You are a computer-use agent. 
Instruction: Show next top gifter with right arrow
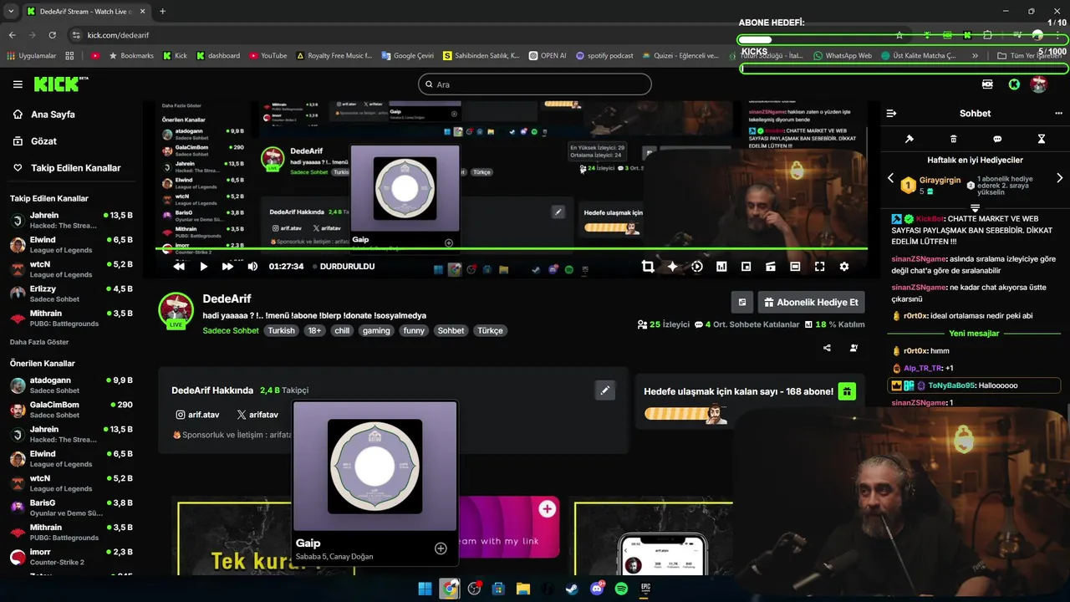click(1060, 178)
